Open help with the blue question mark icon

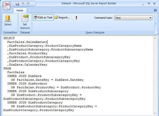tap(155, 10)
